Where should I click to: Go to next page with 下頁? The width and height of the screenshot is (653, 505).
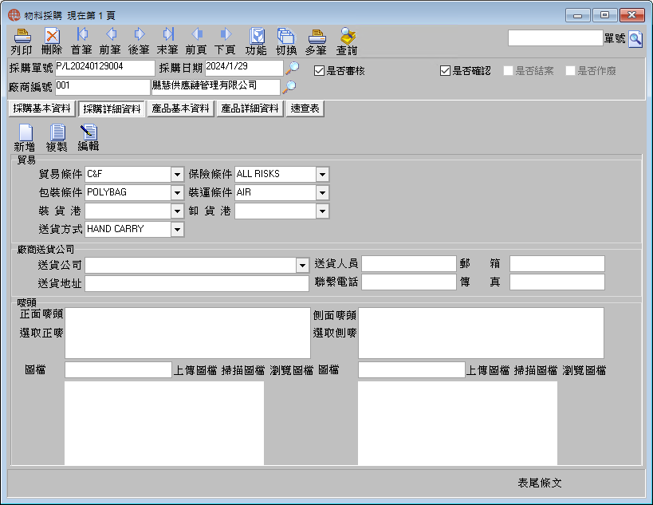(x=226, y=35)
